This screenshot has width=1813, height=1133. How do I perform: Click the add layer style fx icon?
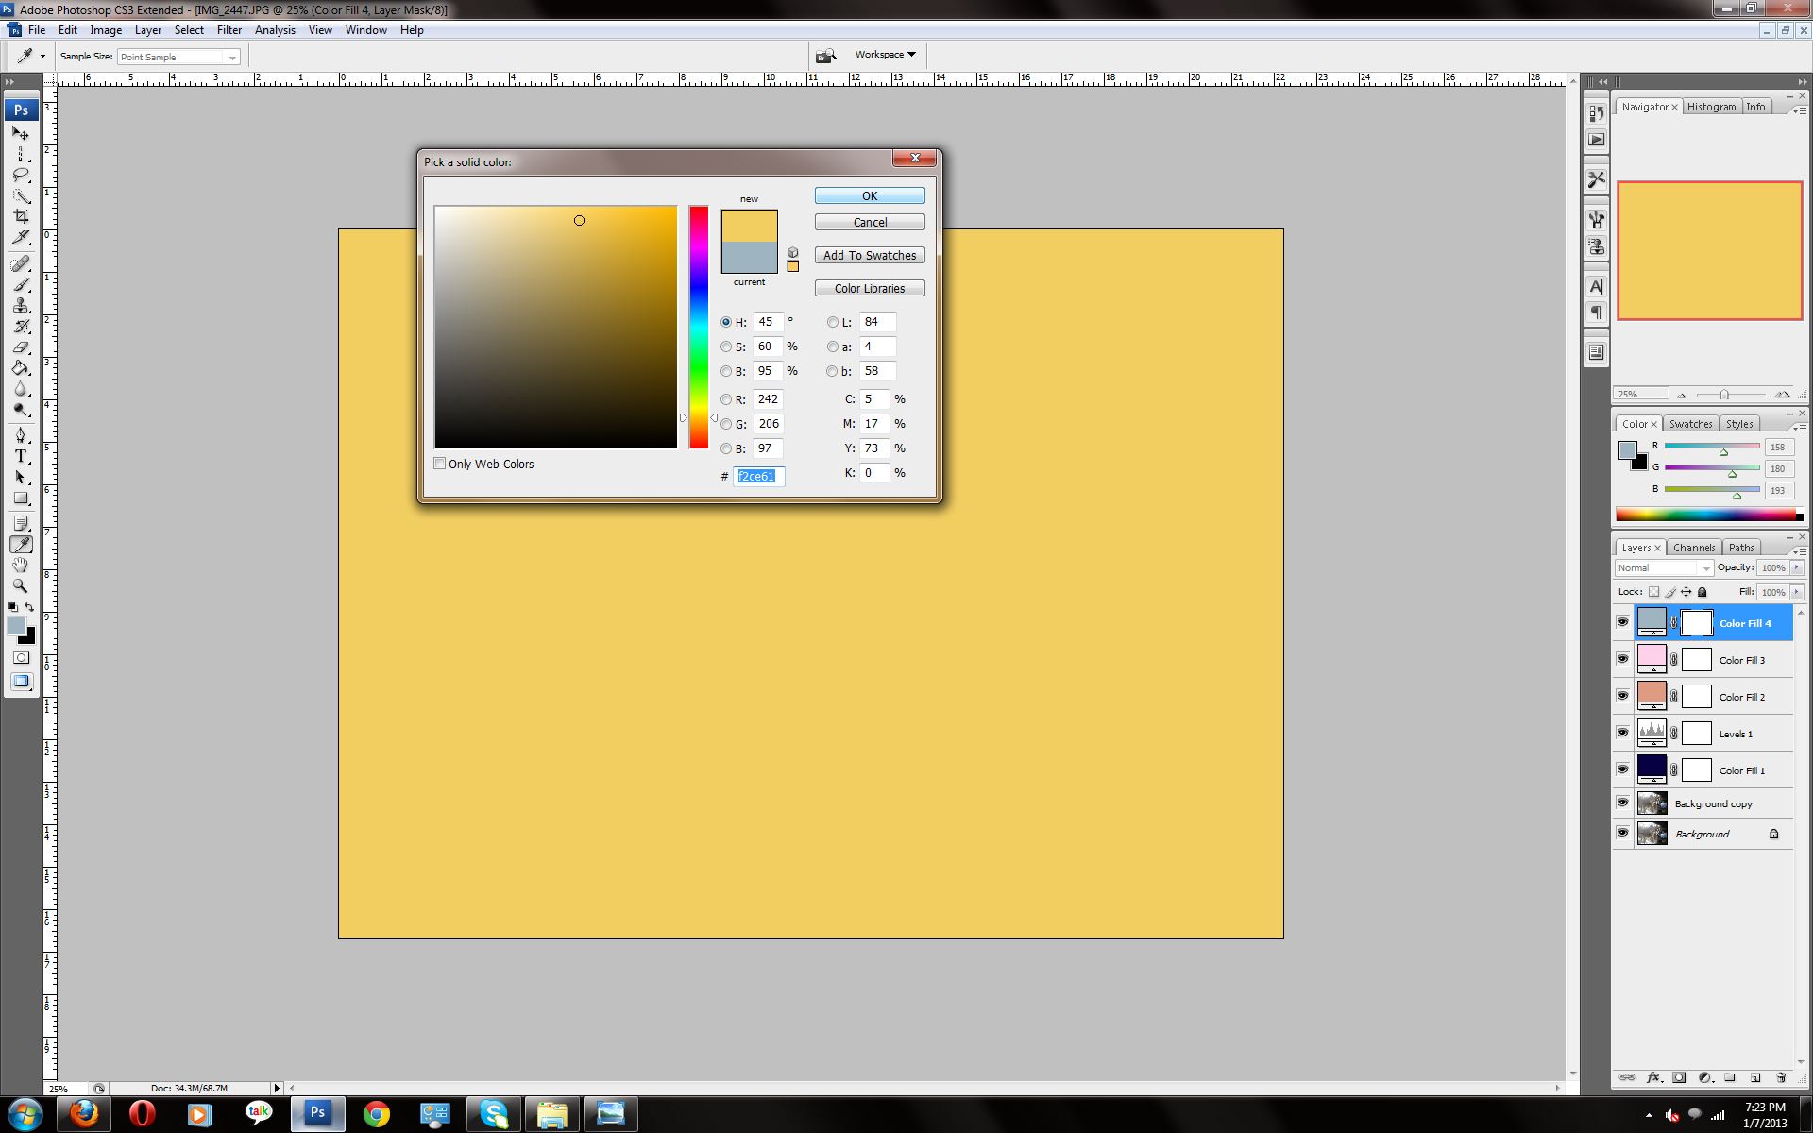tap(1653, 1077)
